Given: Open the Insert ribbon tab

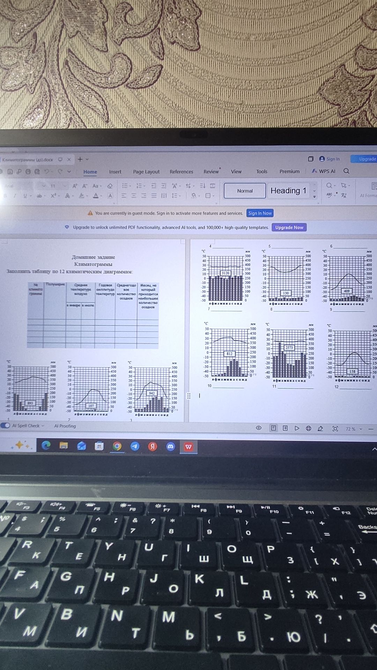Looking at the screenshot, I should (115, 172).
